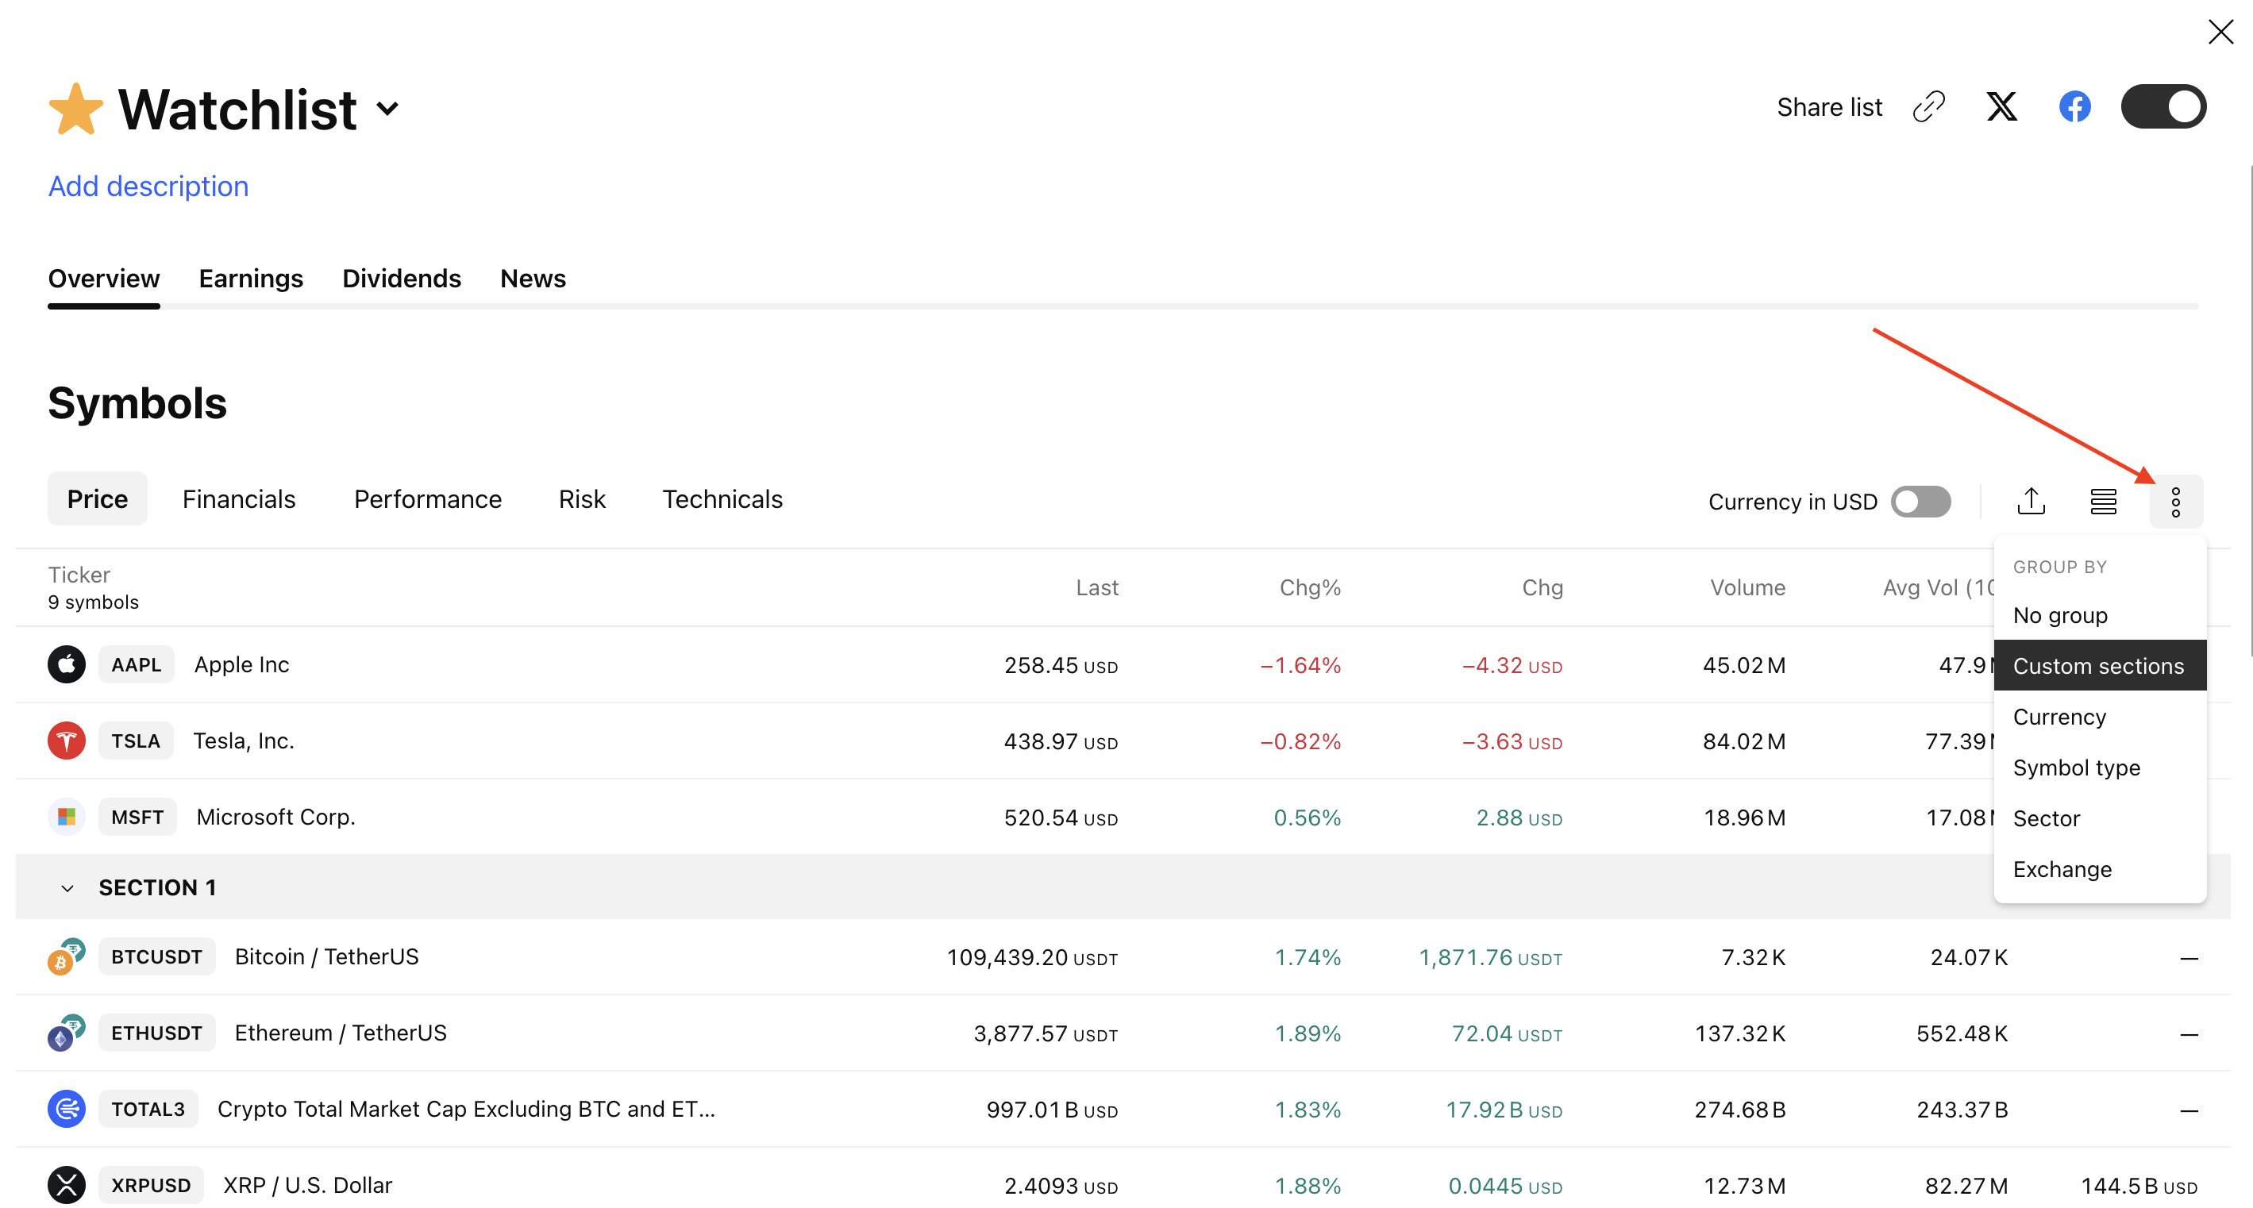Click the export/upload symbols icon

pyautogui.click(x=2030, y=502)
